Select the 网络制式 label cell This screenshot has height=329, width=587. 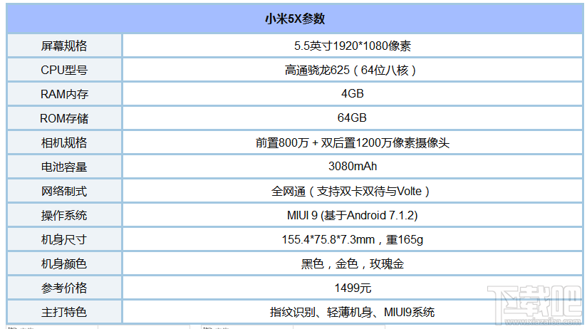64,191
